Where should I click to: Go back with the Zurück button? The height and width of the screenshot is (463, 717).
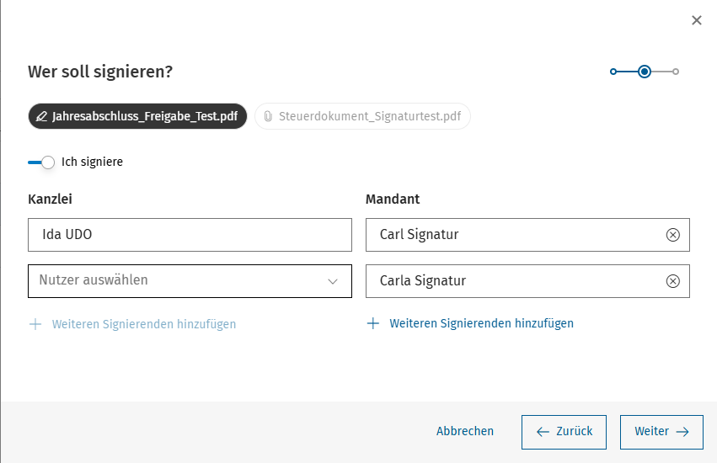point(564,432)
